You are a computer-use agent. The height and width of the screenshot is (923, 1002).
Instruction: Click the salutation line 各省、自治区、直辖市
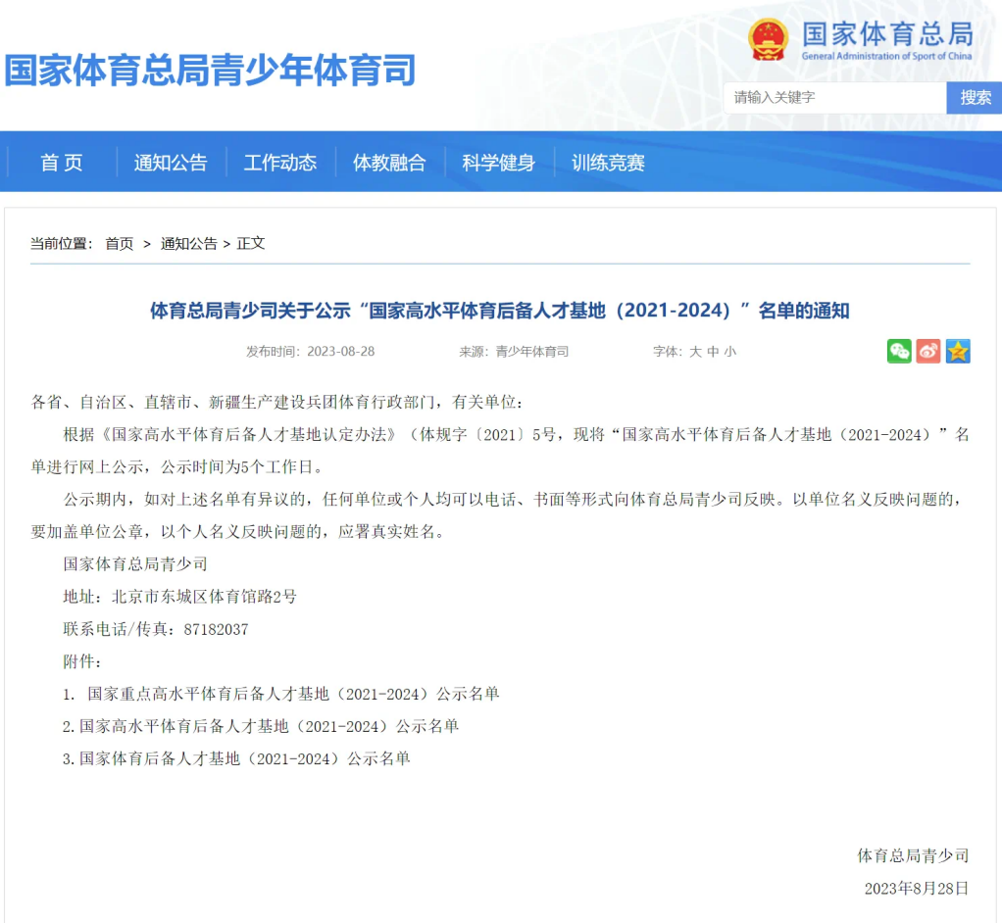tap(277, 403)
